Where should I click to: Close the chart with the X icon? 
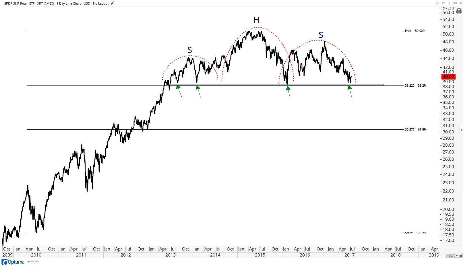tap(461, 3)
